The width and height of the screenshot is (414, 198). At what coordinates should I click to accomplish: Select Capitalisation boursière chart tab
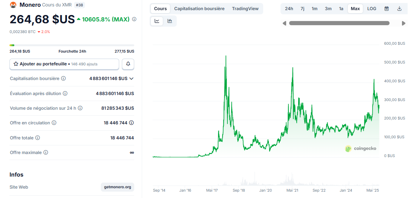click(199, 9)
